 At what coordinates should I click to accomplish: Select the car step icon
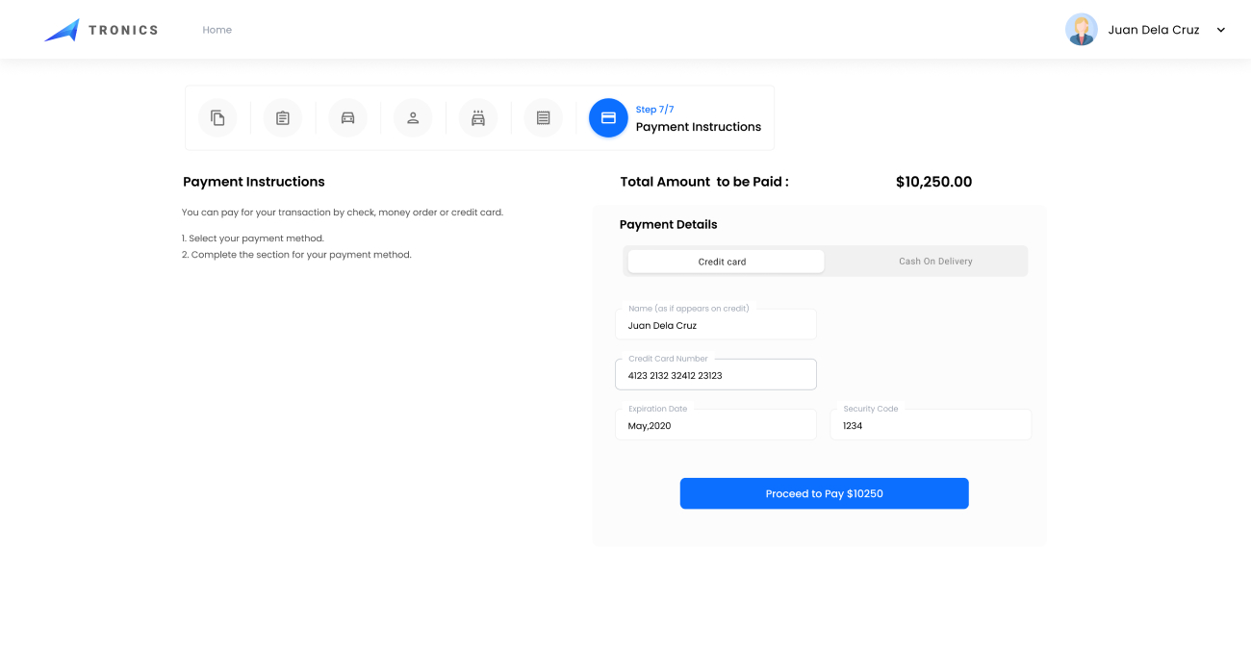click(x=348, y=118)
